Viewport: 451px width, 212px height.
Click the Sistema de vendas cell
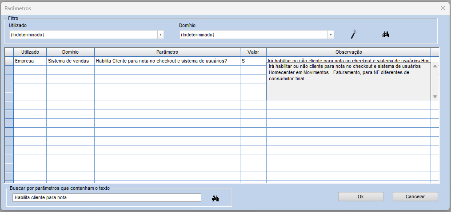70,61
